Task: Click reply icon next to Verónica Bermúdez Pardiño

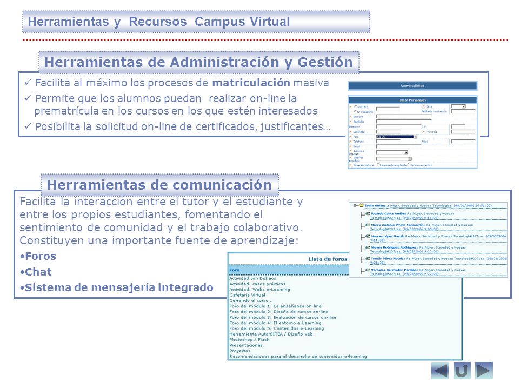Action: (368, 270)
